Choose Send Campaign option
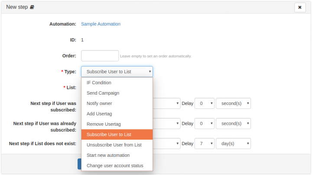 click(x=117, y=93)
